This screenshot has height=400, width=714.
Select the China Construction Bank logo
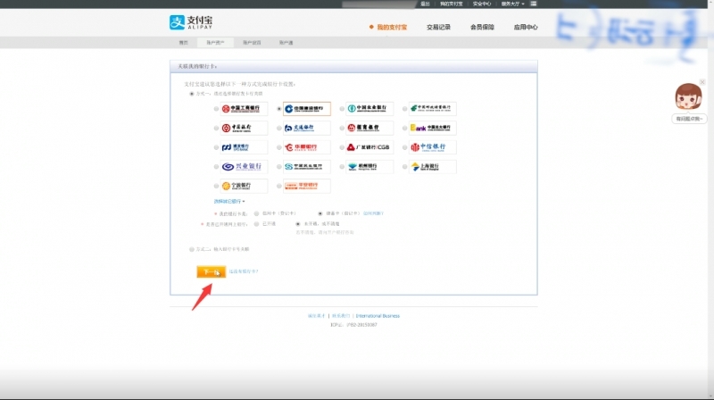[306, 109]
